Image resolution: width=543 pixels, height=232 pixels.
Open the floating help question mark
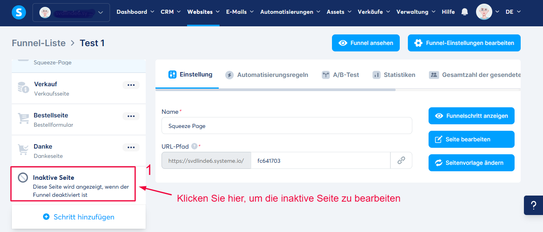tap(533, 205)
